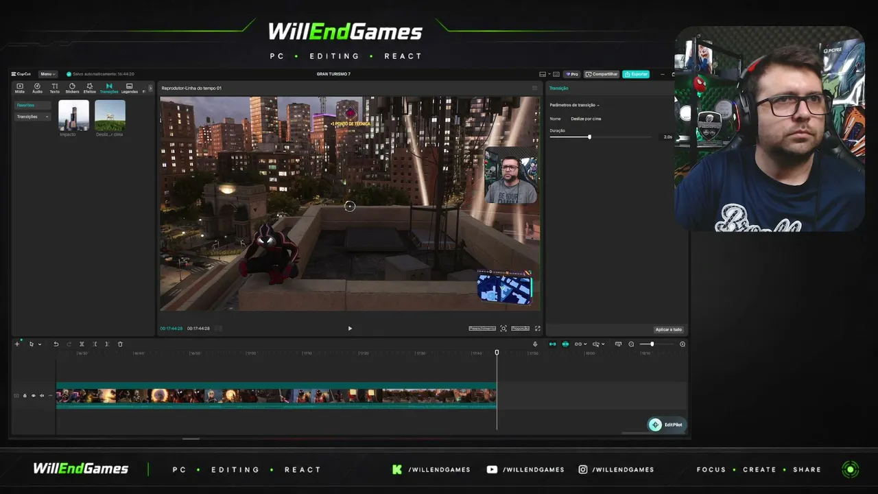Select the video clip on the timeline
Image resolution: width=878 pixels, height=494 pixels.
tap(276, 396)
